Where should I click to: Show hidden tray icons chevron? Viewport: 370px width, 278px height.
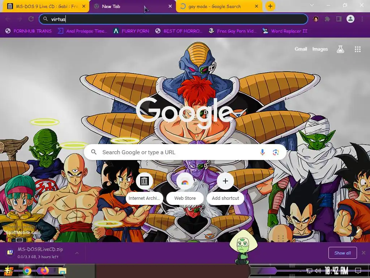(x=300, y=271)
